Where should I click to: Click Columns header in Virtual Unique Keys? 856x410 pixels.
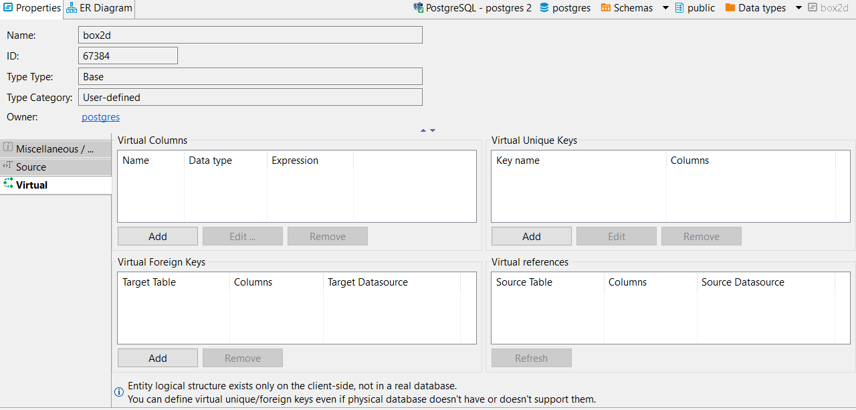[x=750, y=161]
